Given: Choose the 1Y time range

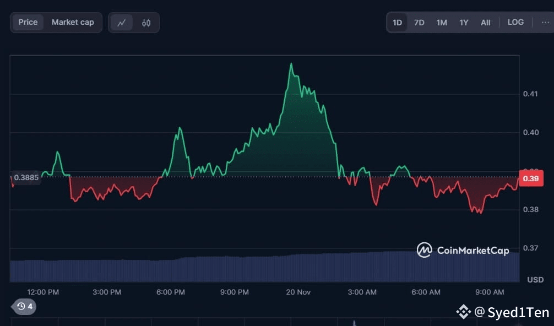Looking at the screenshot, I should point(464,23).
